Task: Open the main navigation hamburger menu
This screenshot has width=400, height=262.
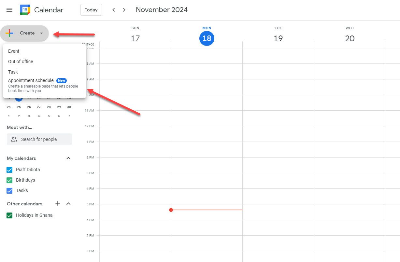Action: pos(9,10)
